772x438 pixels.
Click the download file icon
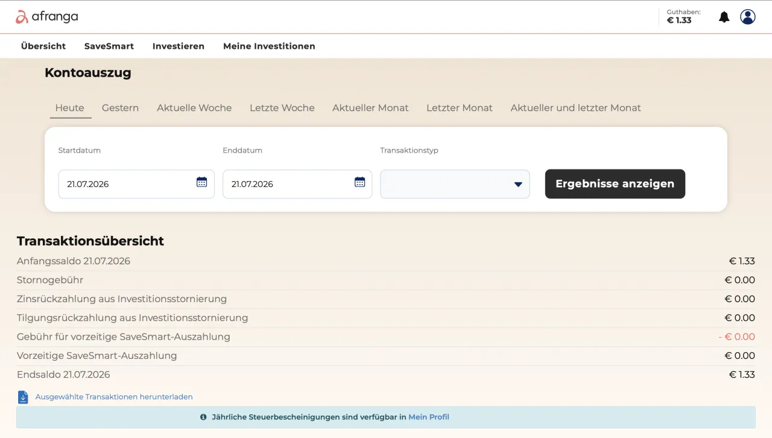coord(23,397)
